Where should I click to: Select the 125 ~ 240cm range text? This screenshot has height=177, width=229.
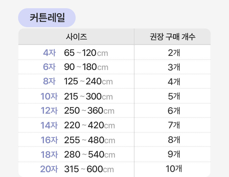pyautogui.click(x=88, y=82)
